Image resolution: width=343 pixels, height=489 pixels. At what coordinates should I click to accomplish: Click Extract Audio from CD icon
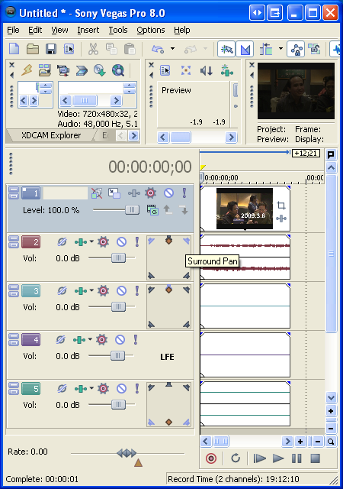click(100, 70)
